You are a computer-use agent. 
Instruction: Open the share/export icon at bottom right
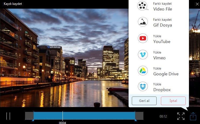[193, 116]
